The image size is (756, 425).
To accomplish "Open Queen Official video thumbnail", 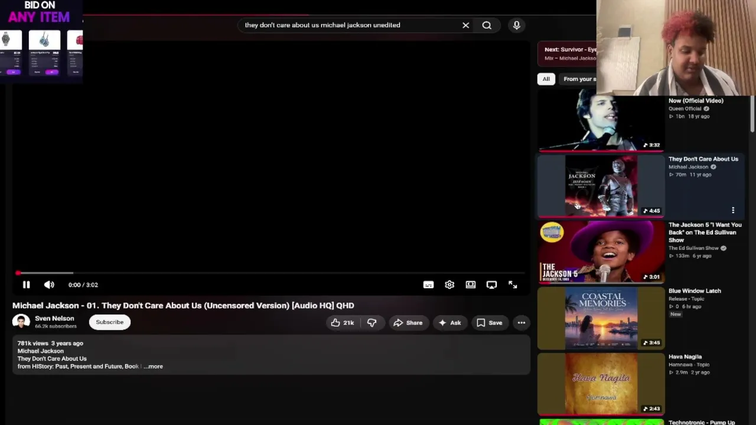I will point(601,122).
